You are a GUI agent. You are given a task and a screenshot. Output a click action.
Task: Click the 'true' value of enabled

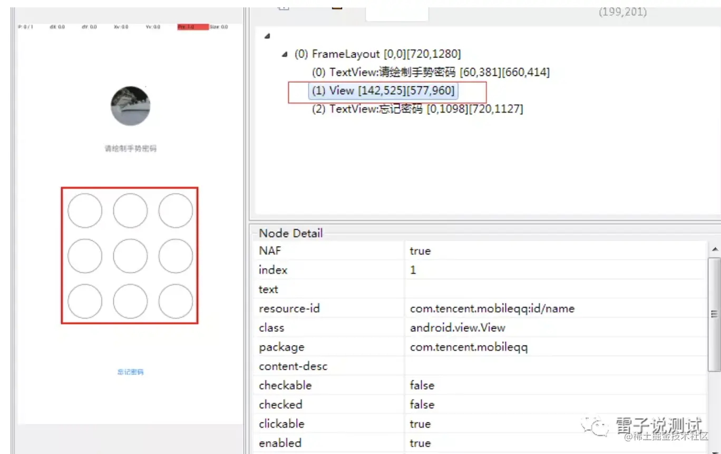[420, 443]
